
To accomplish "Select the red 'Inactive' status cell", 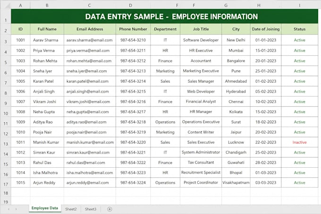I will 299,142.
